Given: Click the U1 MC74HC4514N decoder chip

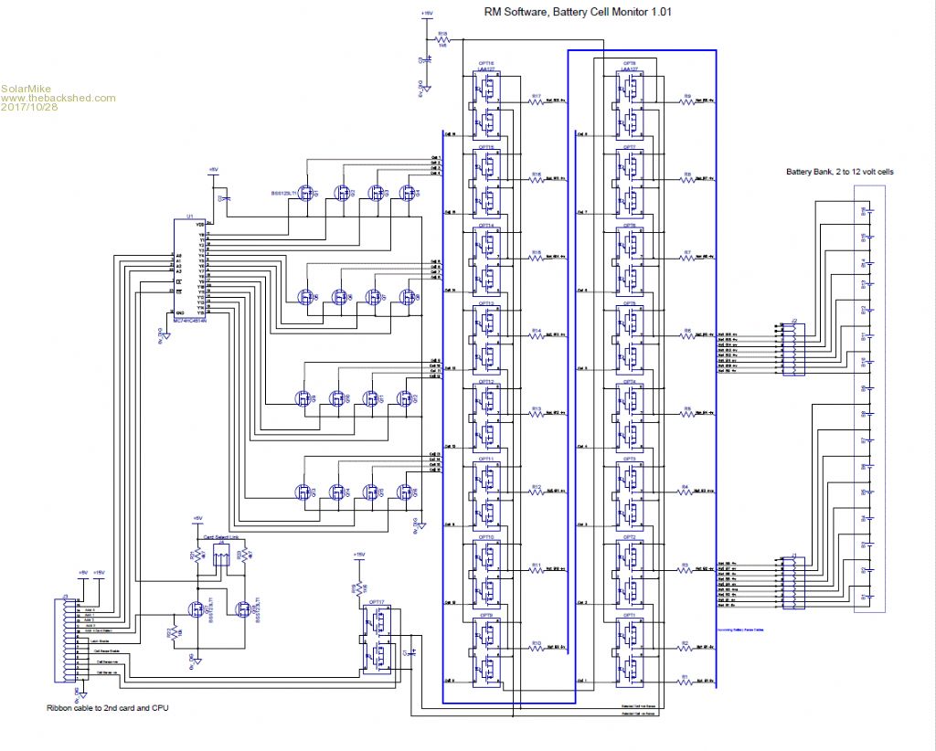Looking at the screenshot, I should [x=189, y=268].
